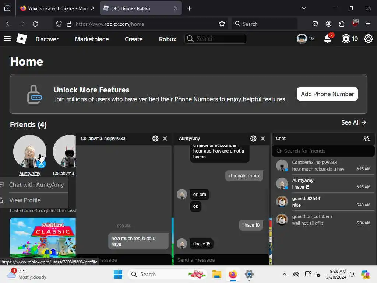Open the Roblox settings gear
Viewport: 377px width, 283px height.
coord(368,39)
